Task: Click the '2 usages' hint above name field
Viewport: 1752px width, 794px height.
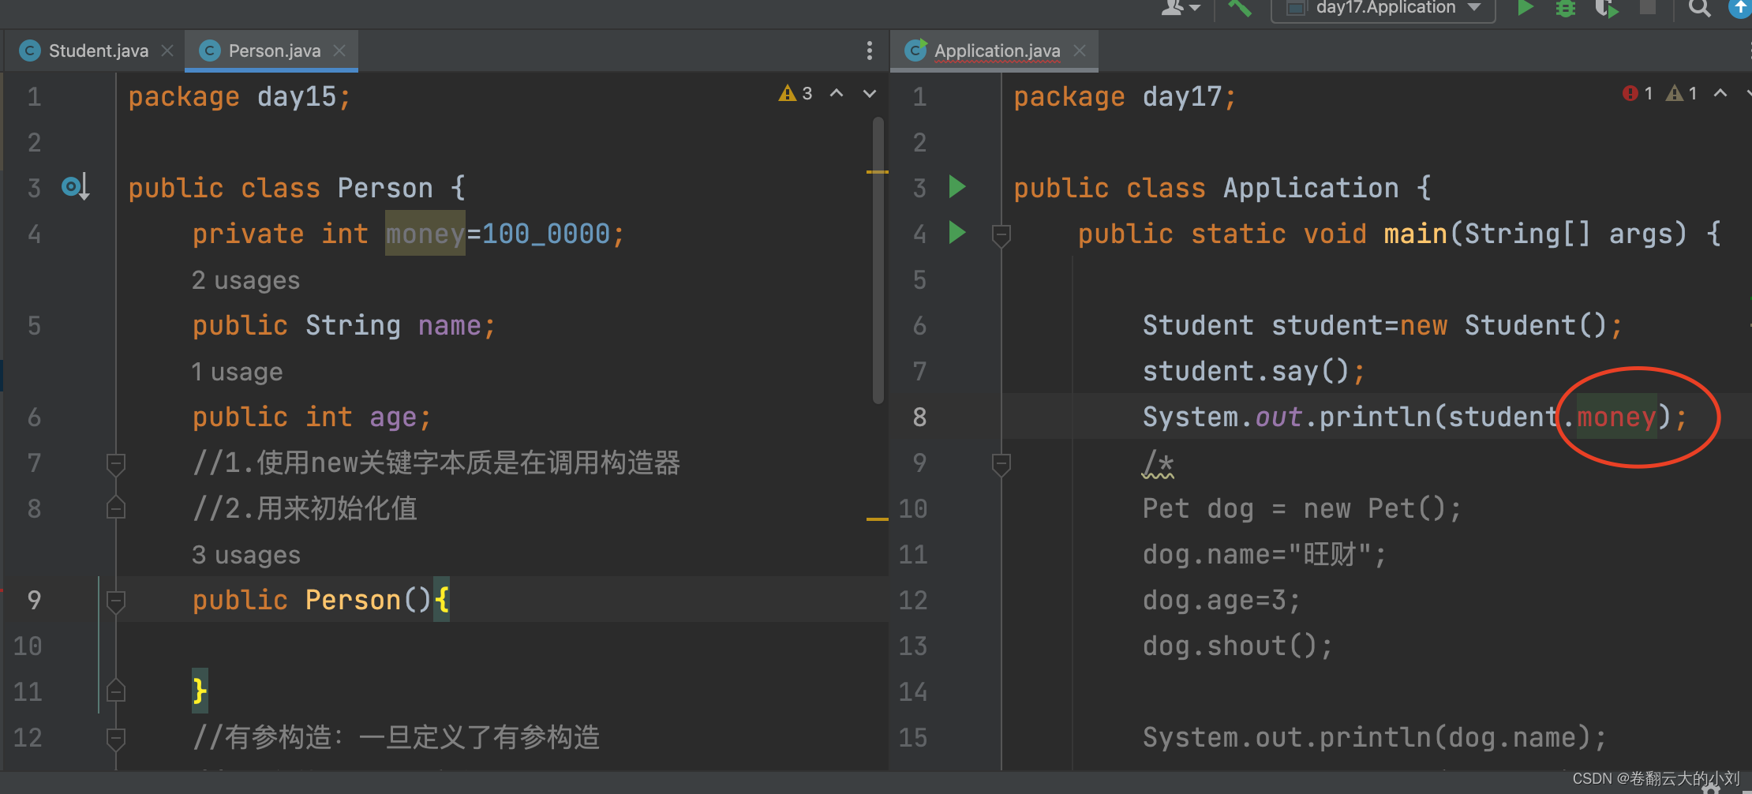Action: pos(245,280)
